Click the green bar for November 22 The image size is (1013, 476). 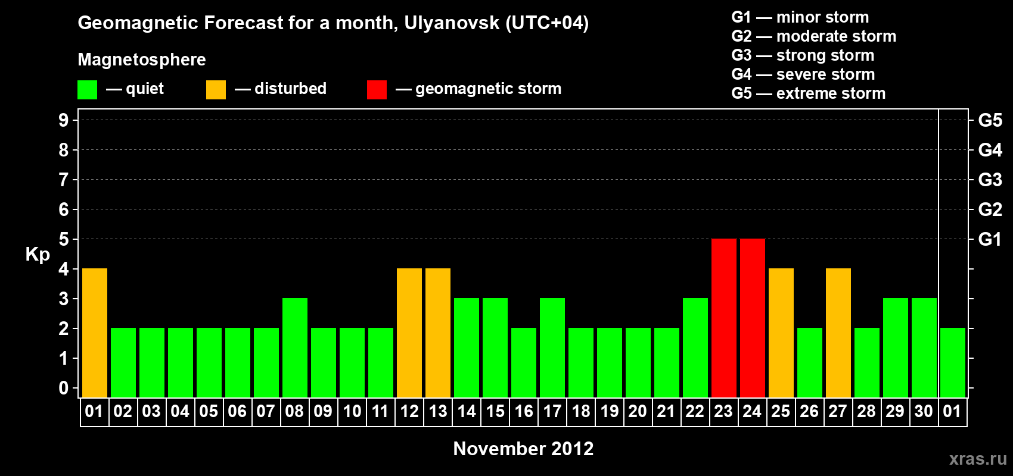(x=695, y=347)
